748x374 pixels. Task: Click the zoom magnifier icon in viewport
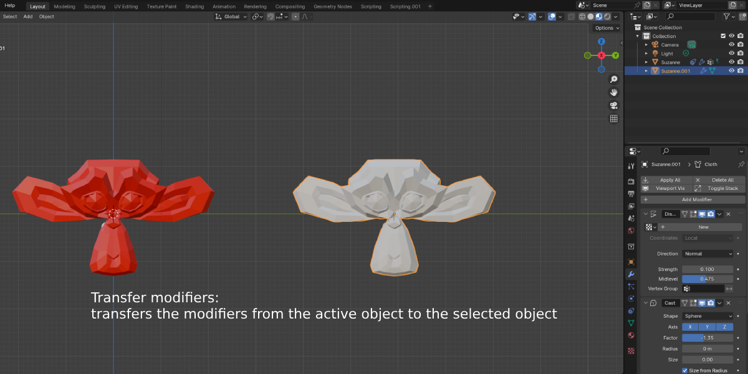click(x=613, y=80)
